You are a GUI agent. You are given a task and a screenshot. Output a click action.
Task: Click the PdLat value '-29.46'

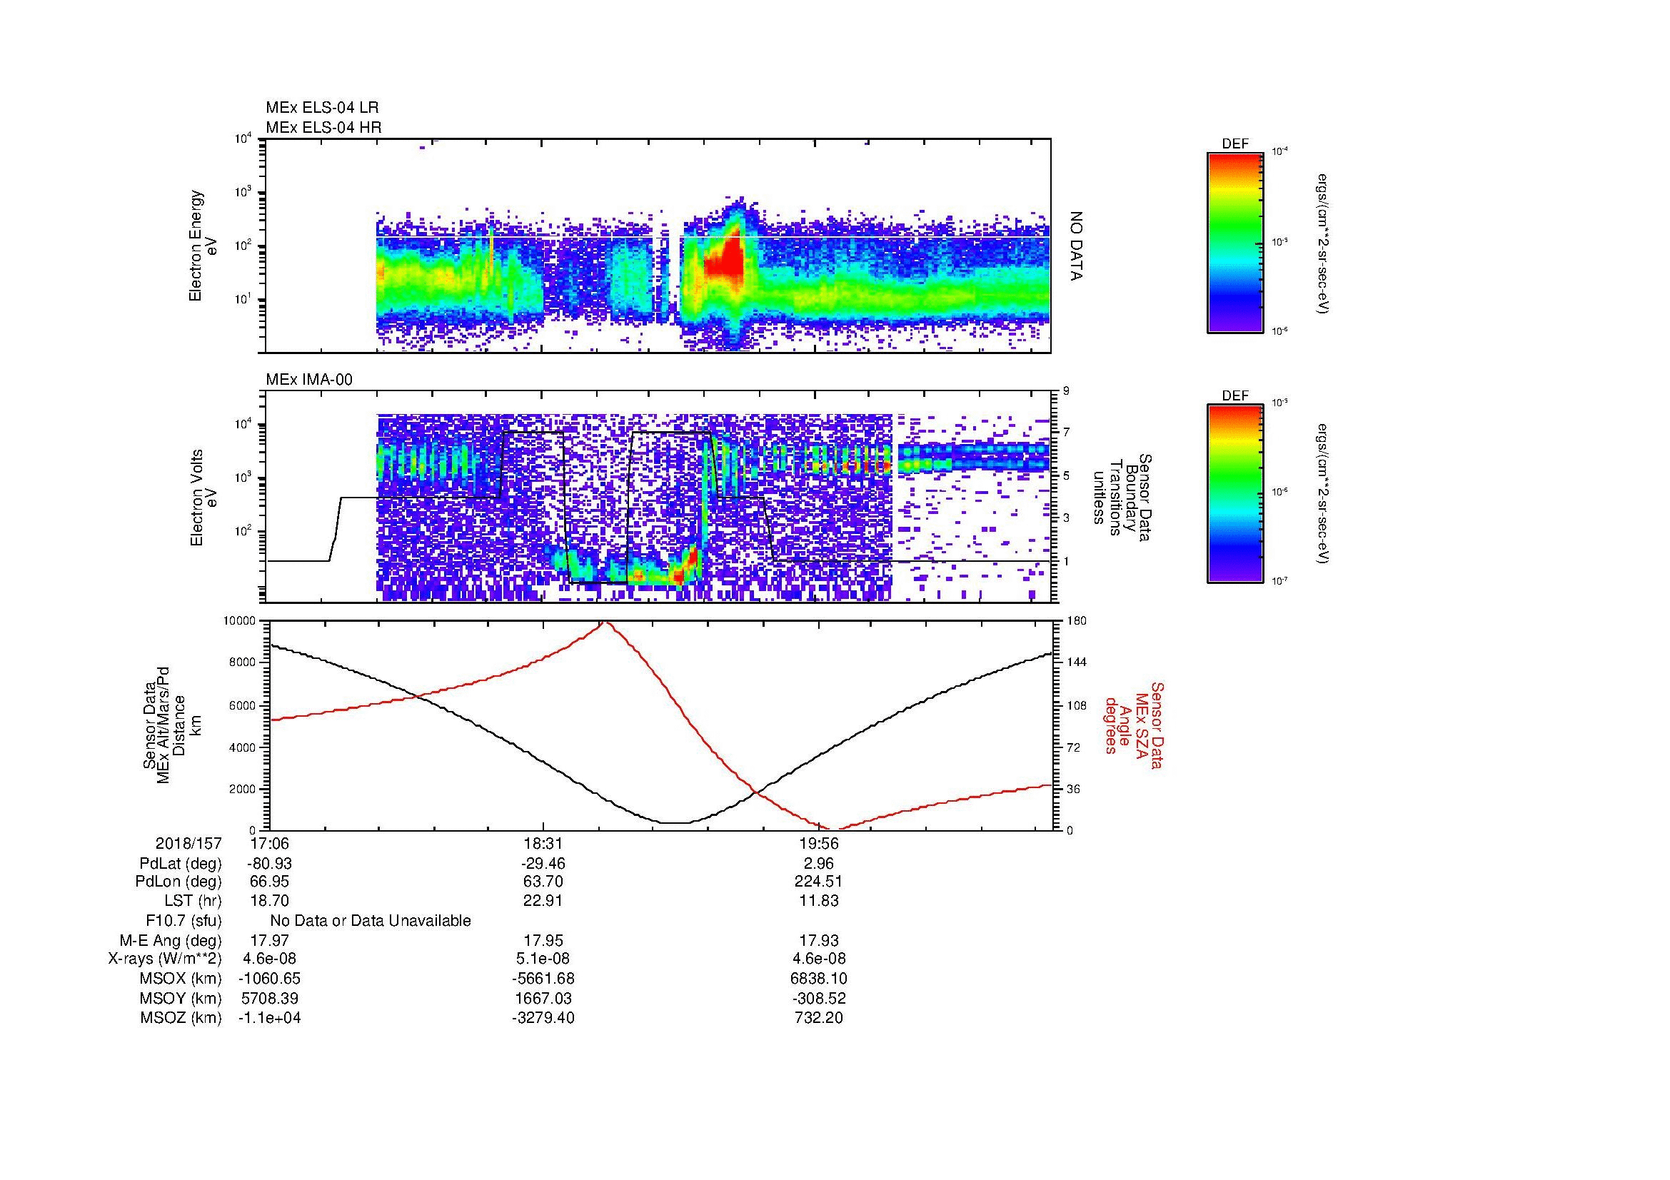[x=543, y=864]
